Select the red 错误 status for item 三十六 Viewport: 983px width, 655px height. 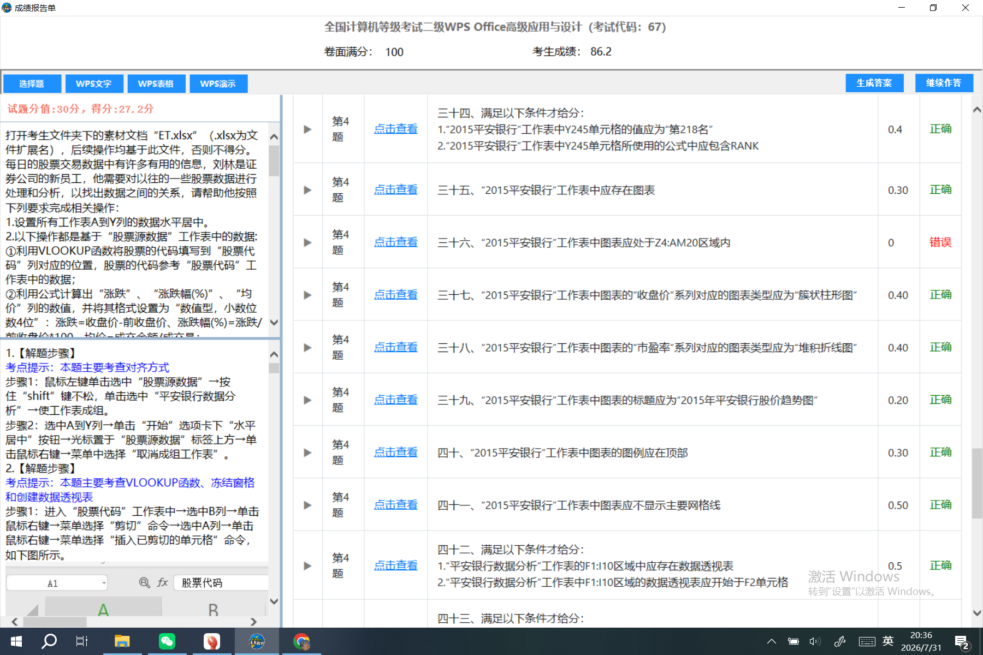point(940,242)
